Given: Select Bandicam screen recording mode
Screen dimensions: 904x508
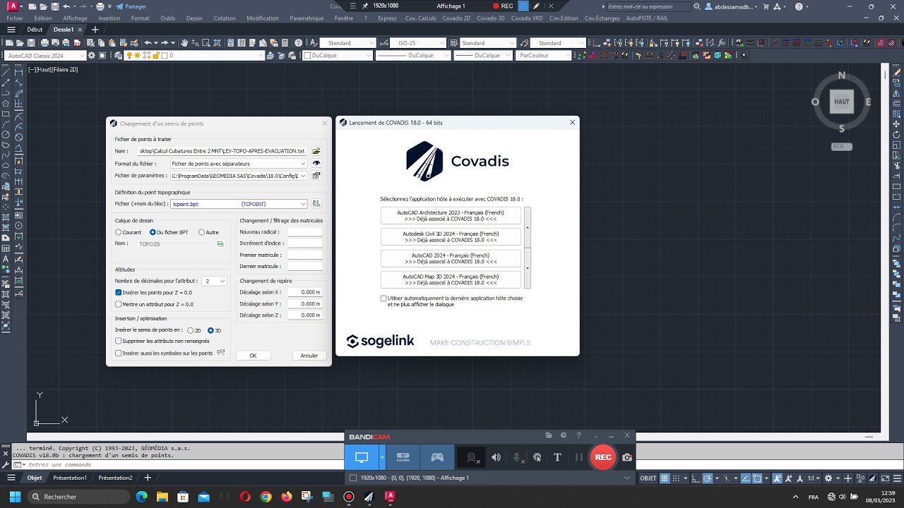Looking at the screenshot, I should pos(362,457).
